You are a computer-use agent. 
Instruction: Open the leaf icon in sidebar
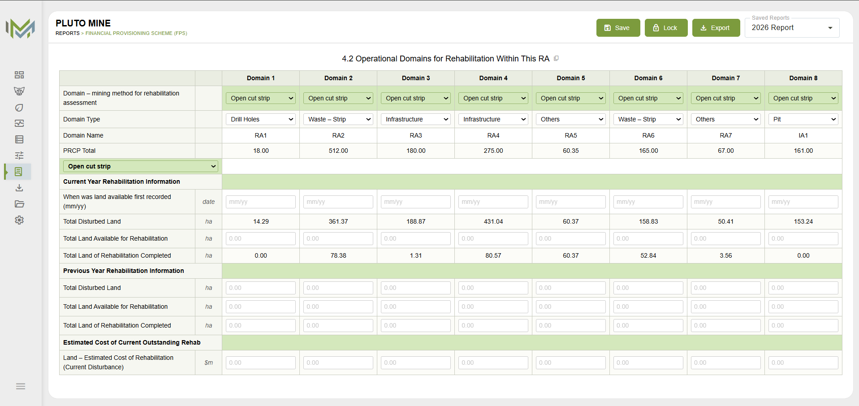[19, 108]
